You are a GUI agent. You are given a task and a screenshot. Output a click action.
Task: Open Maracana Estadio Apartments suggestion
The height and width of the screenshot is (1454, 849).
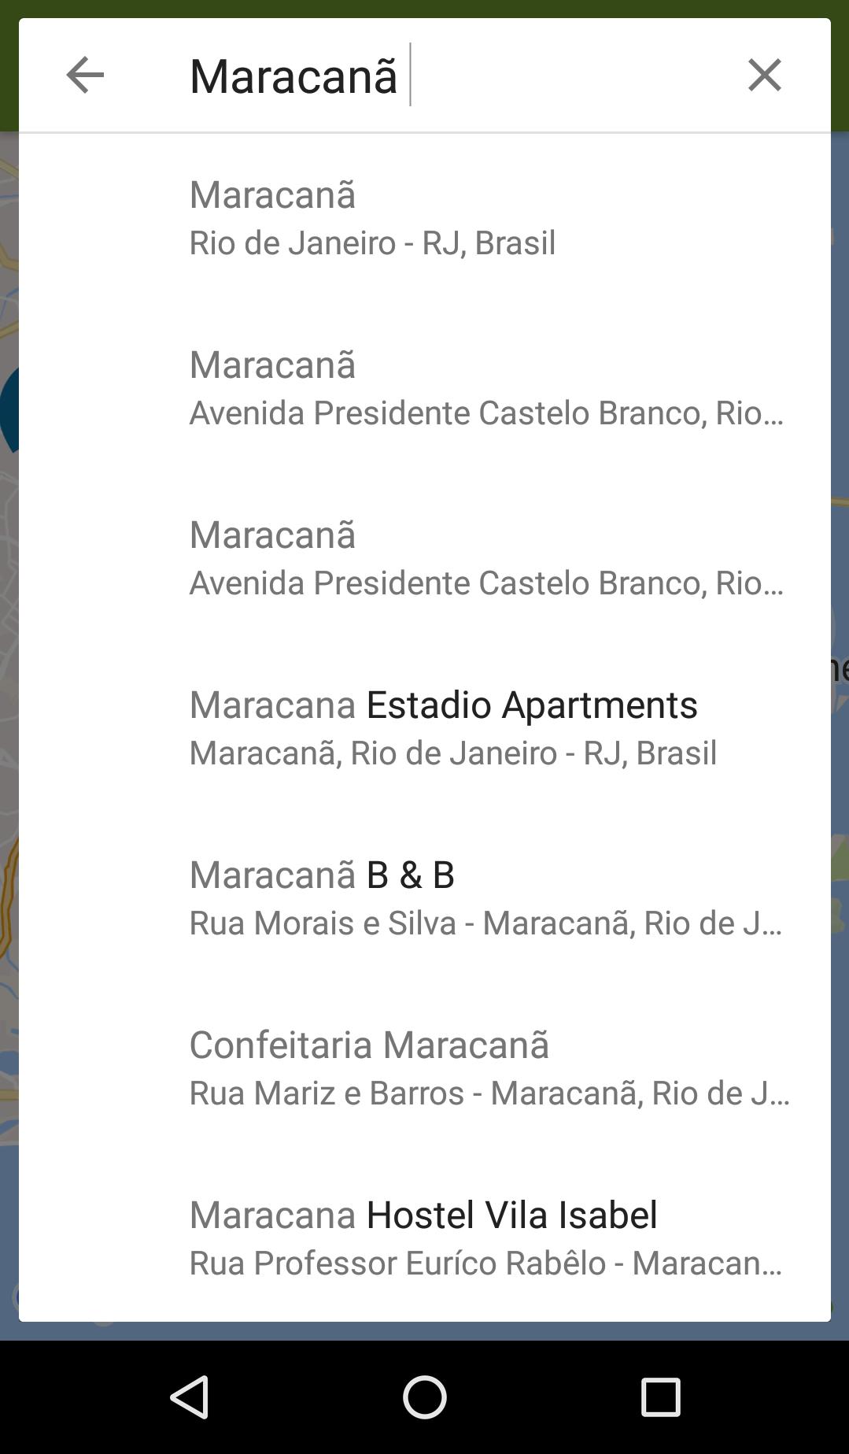pos(425,729)
